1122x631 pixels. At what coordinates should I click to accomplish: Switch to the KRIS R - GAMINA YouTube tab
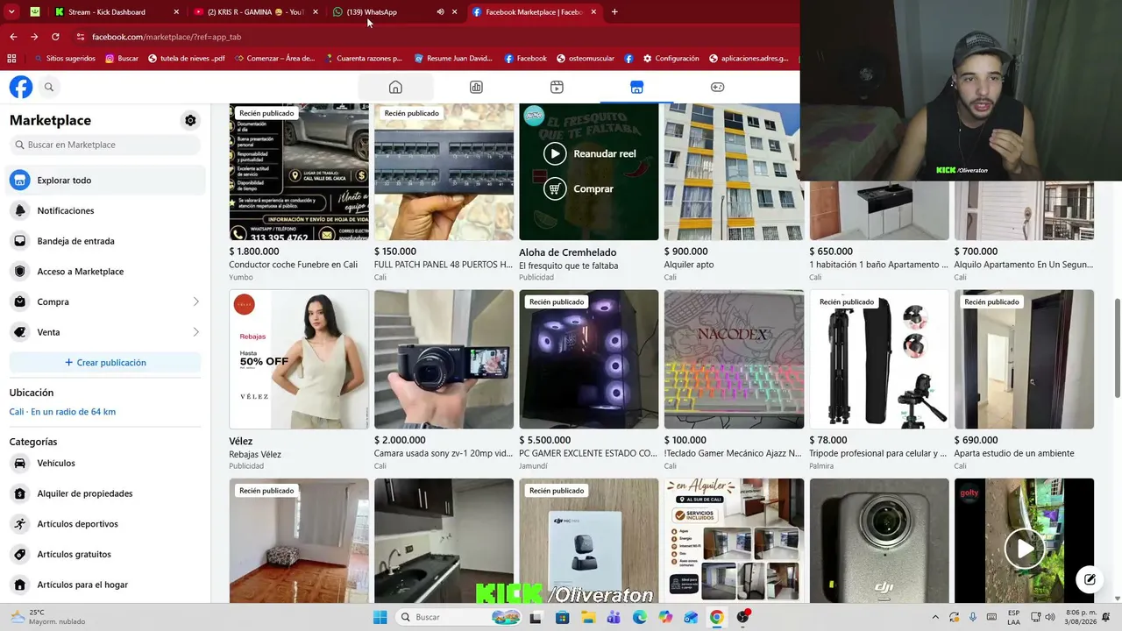pos(254,12)
